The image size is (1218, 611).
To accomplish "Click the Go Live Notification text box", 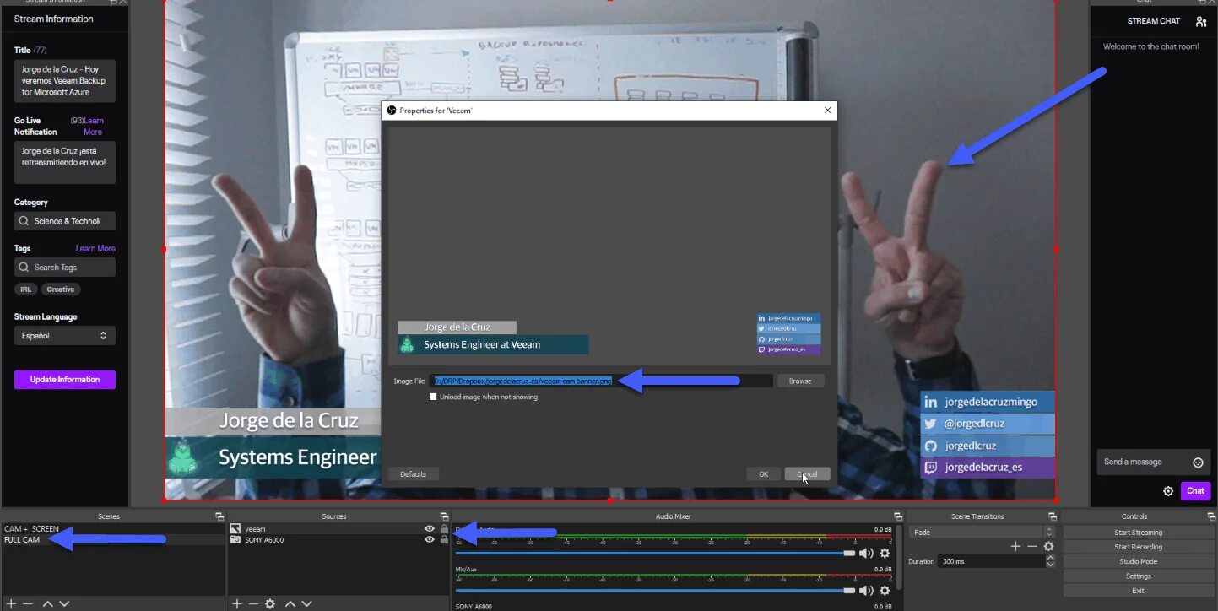I will pyautogui.click(x=65, y=163).
